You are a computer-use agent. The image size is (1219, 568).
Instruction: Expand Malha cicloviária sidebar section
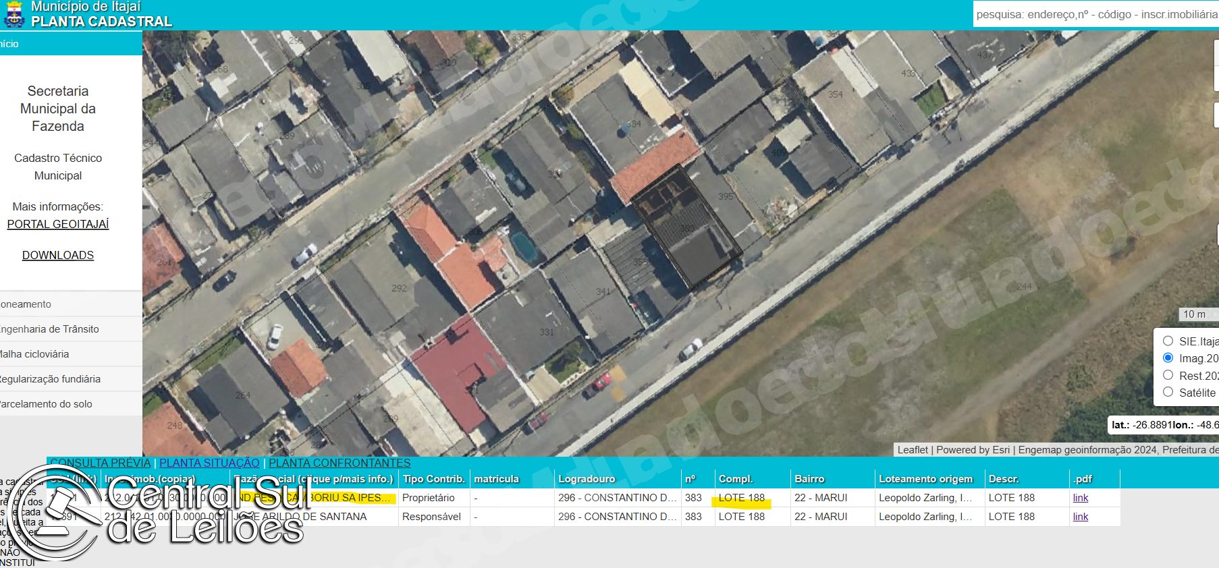pyautogui.click(x=71, y=354)
